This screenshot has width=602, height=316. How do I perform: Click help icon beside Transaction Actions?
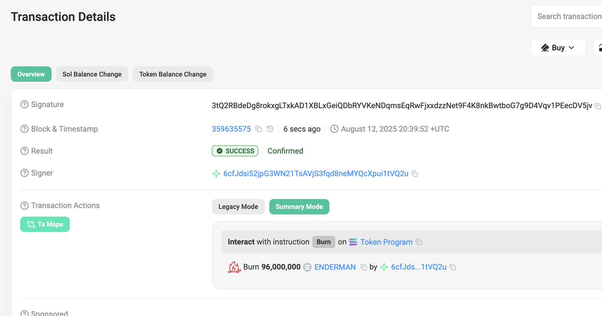point(25,205)
